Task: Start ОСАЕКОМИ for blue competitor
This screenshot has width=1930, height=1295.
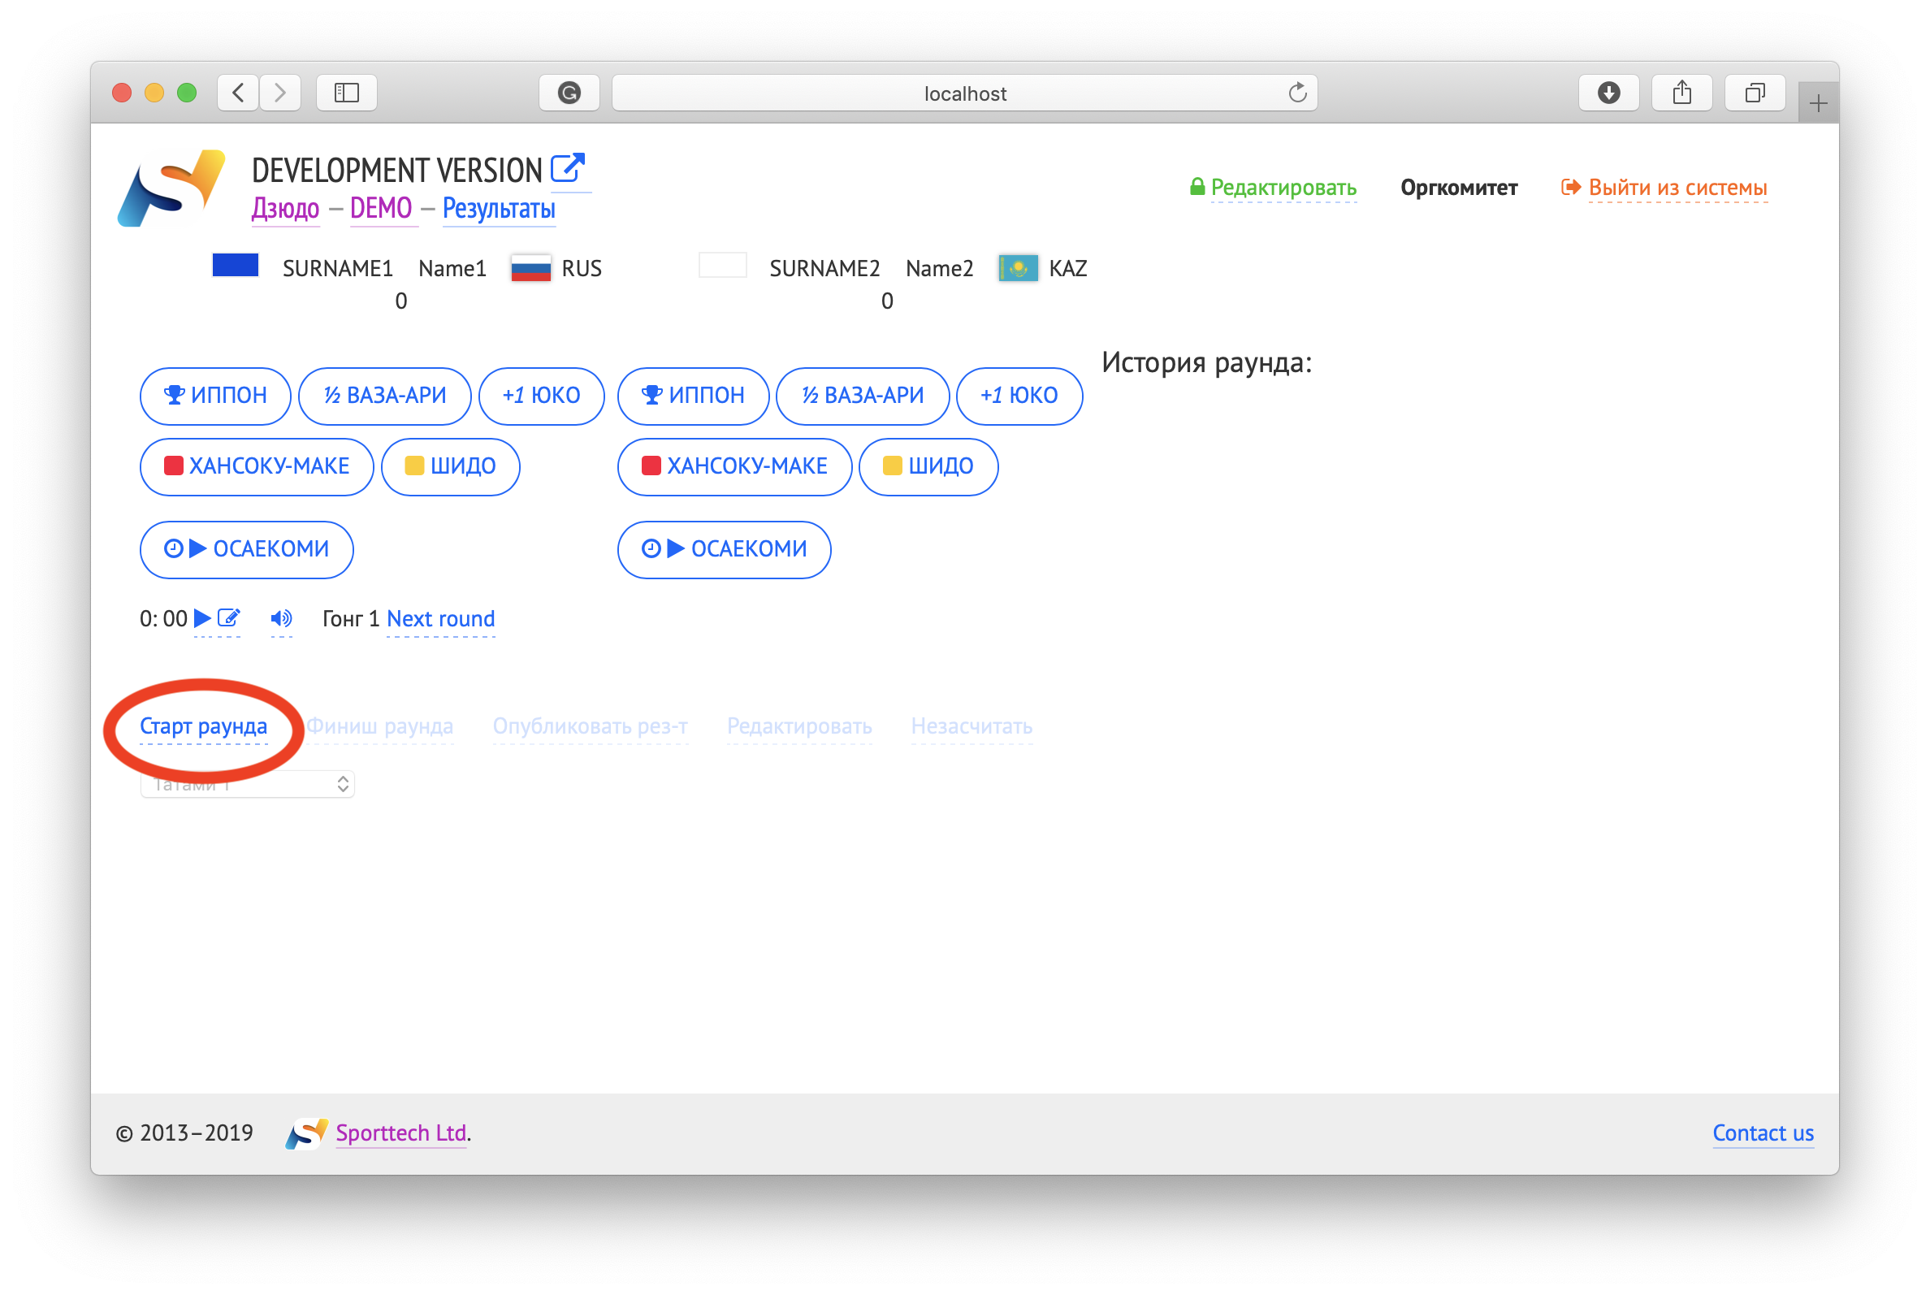Action: 246,549
